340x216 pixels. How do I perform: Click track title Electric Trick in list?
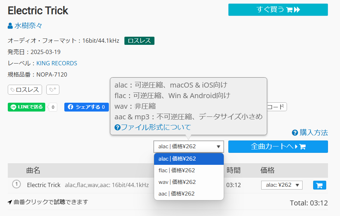pos(43,185)
